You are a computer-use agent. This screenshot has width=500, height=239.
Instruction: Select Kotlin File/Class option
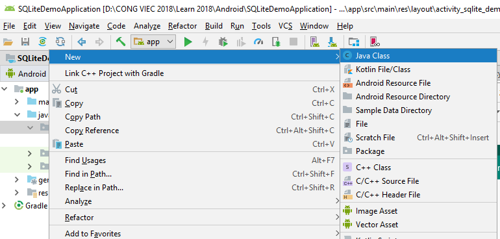point(419,69)
